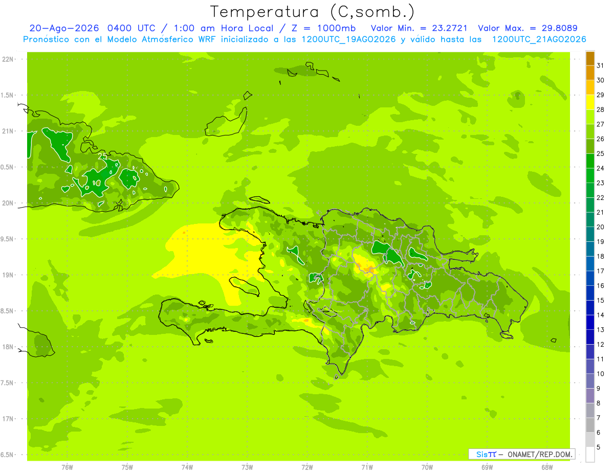
Task: Click the "19N" latitude label
Action: pyautogui.click(x=9, y=275)
